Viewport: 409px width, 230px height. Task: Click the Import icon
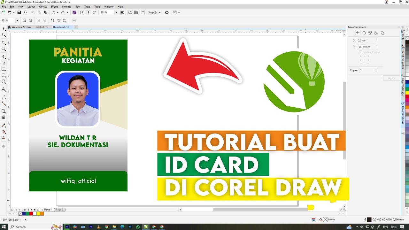coord(82,12)
